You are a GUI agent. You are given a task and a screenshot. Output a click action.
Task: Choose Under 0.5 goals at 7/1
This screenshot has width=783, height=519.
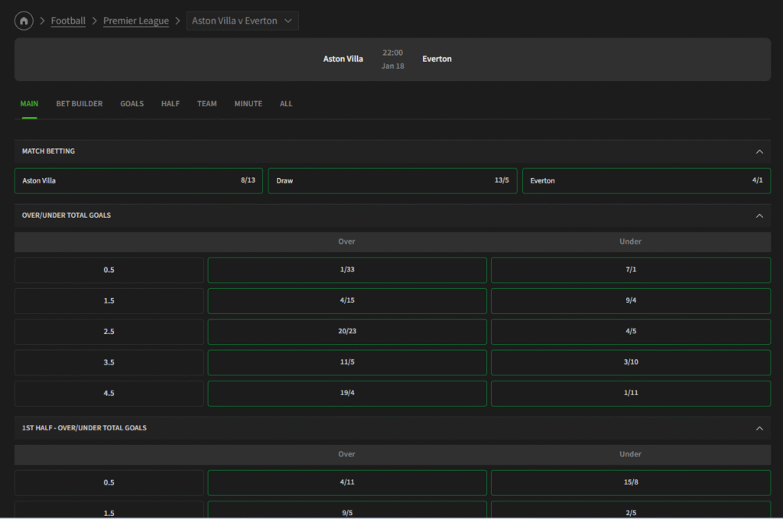(630, 270)
